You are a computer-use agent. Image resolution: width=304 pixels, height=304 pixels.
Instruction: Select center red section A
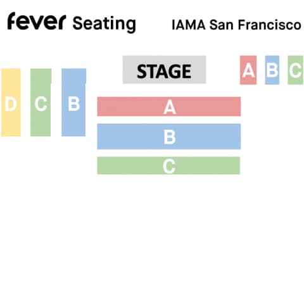(169, 106)
